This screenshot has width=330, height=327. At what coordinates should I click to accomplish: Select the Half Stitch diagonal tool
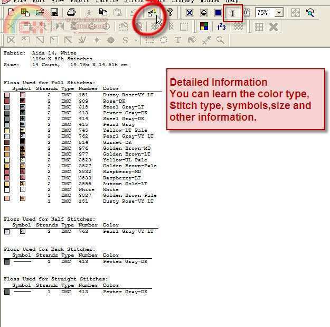tap(40, 40)
